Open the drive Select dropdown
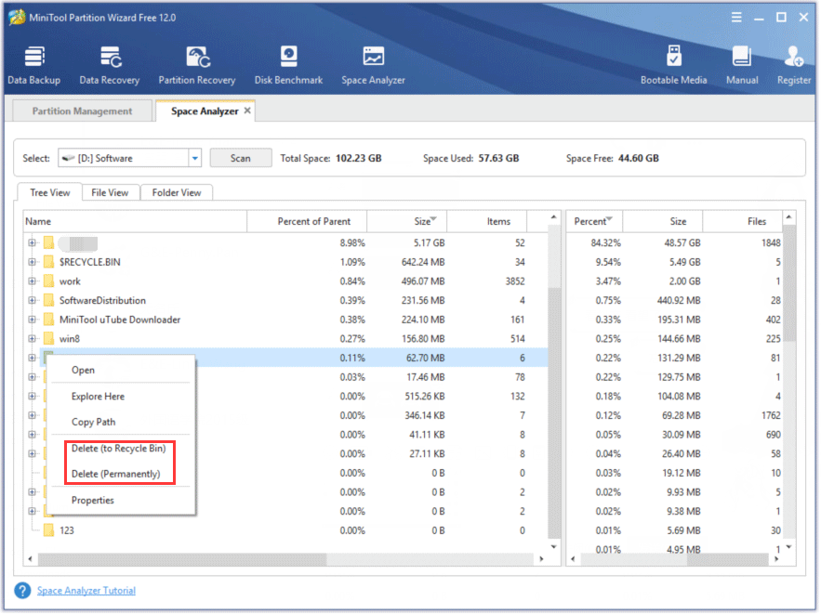 tap(194, 158)
